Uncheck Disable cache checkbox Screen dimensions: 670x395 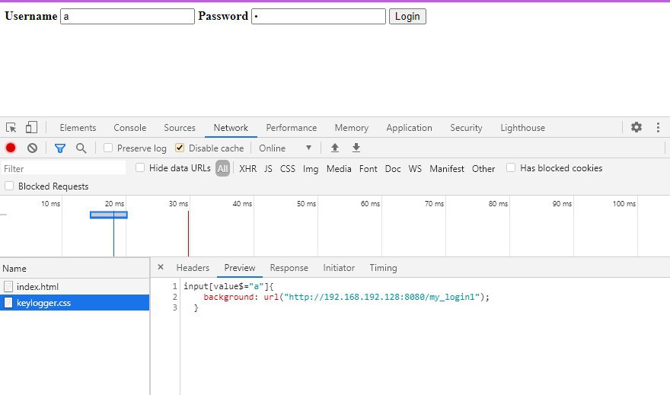(180, 148)
